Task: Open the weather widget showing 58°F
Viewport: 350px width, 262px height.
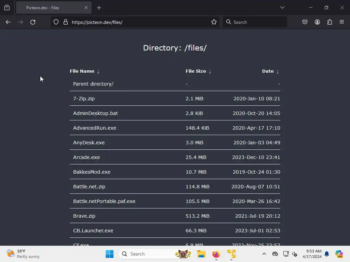Action: click(23, 254)
